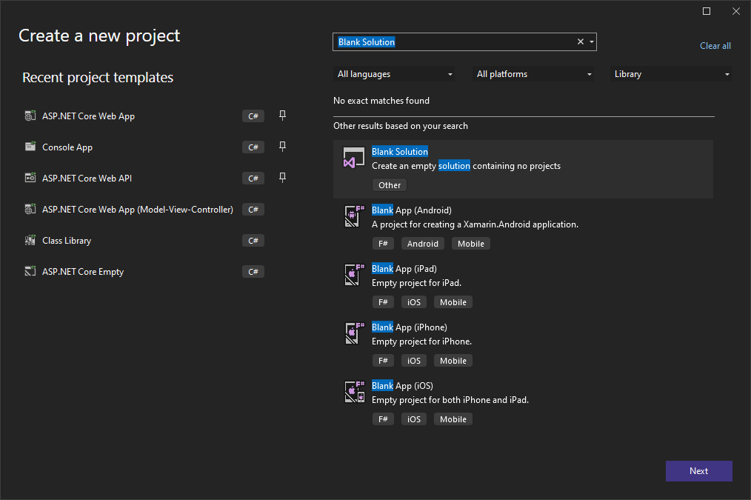Click the iOS tag under Blank App (iOS)
751x500 pixels.
(414, 419)
